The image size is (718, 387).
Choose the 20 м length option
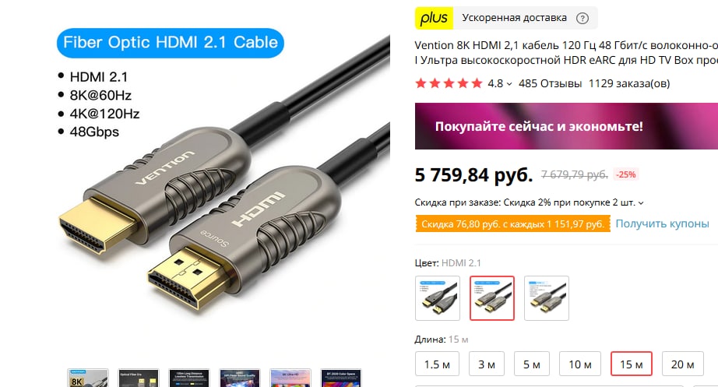click(683, 364)
